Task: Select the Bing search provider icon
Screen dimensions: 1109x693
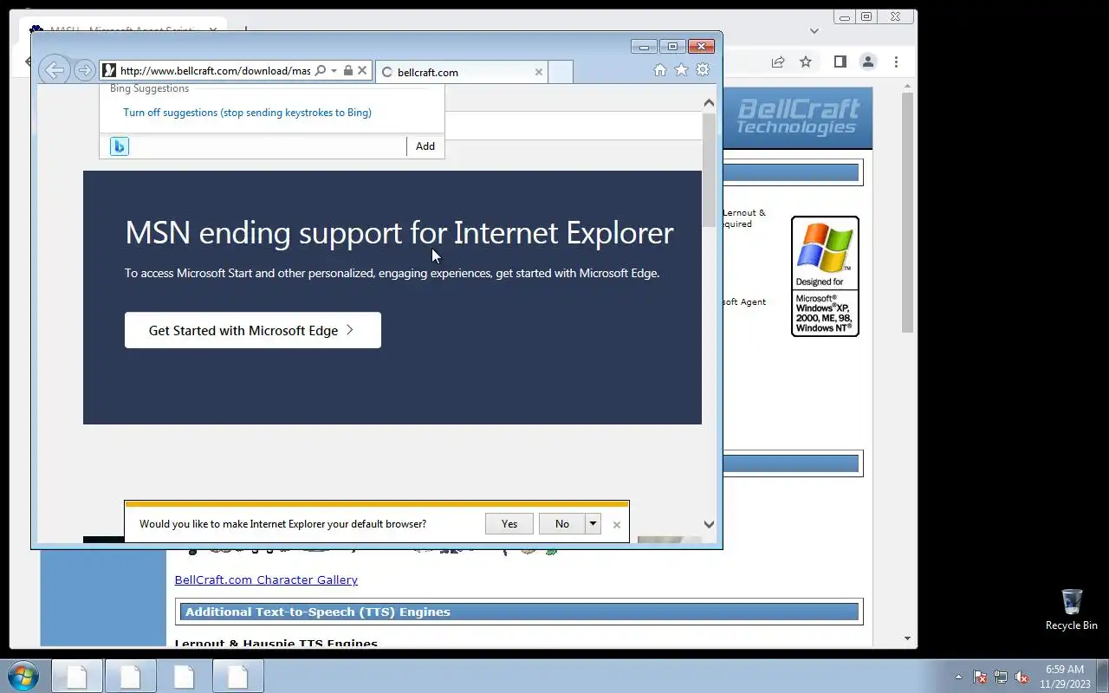Action: click(x=120, y=146)
